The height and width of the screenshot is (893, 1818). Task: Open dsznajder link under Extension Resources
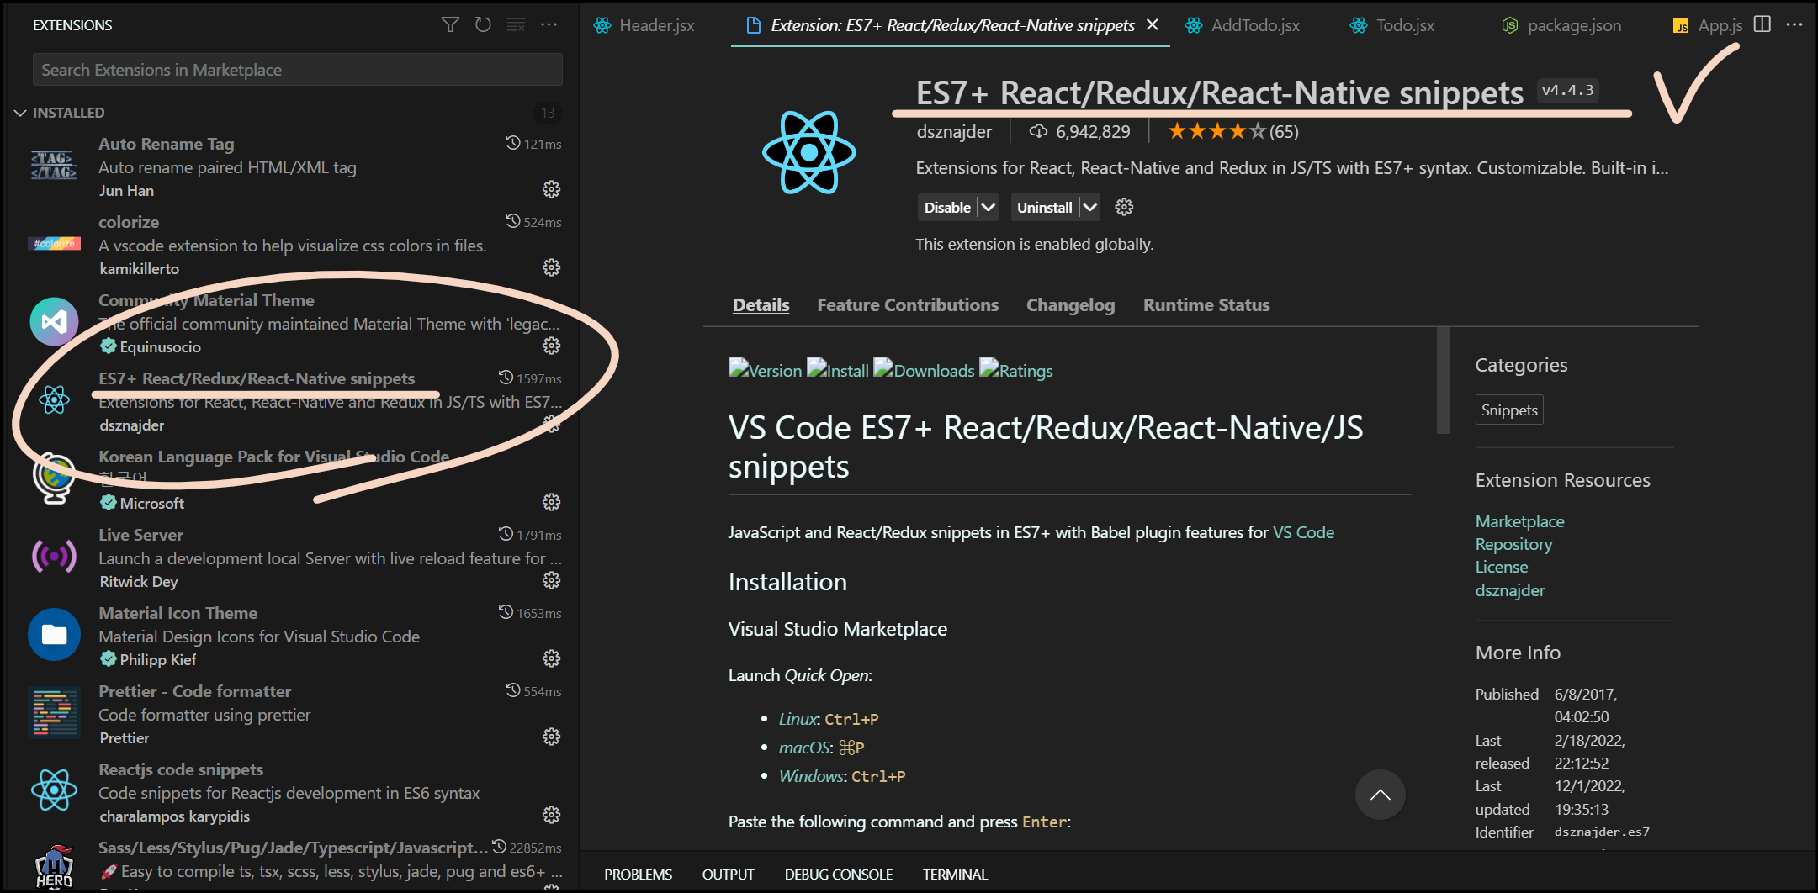[1509, 590]
